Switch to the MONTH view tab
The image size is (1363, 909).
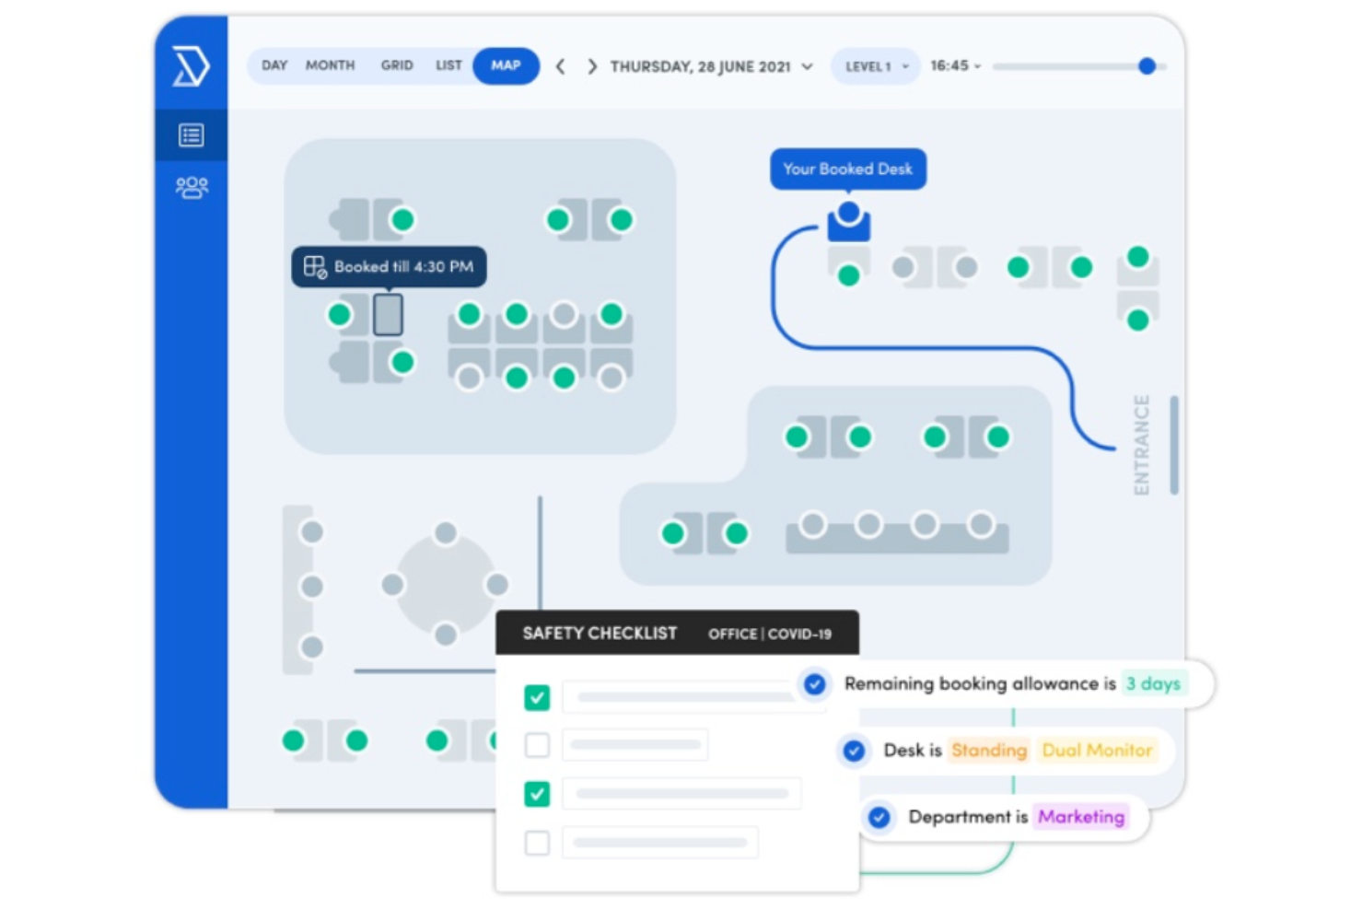click(330, 65)
